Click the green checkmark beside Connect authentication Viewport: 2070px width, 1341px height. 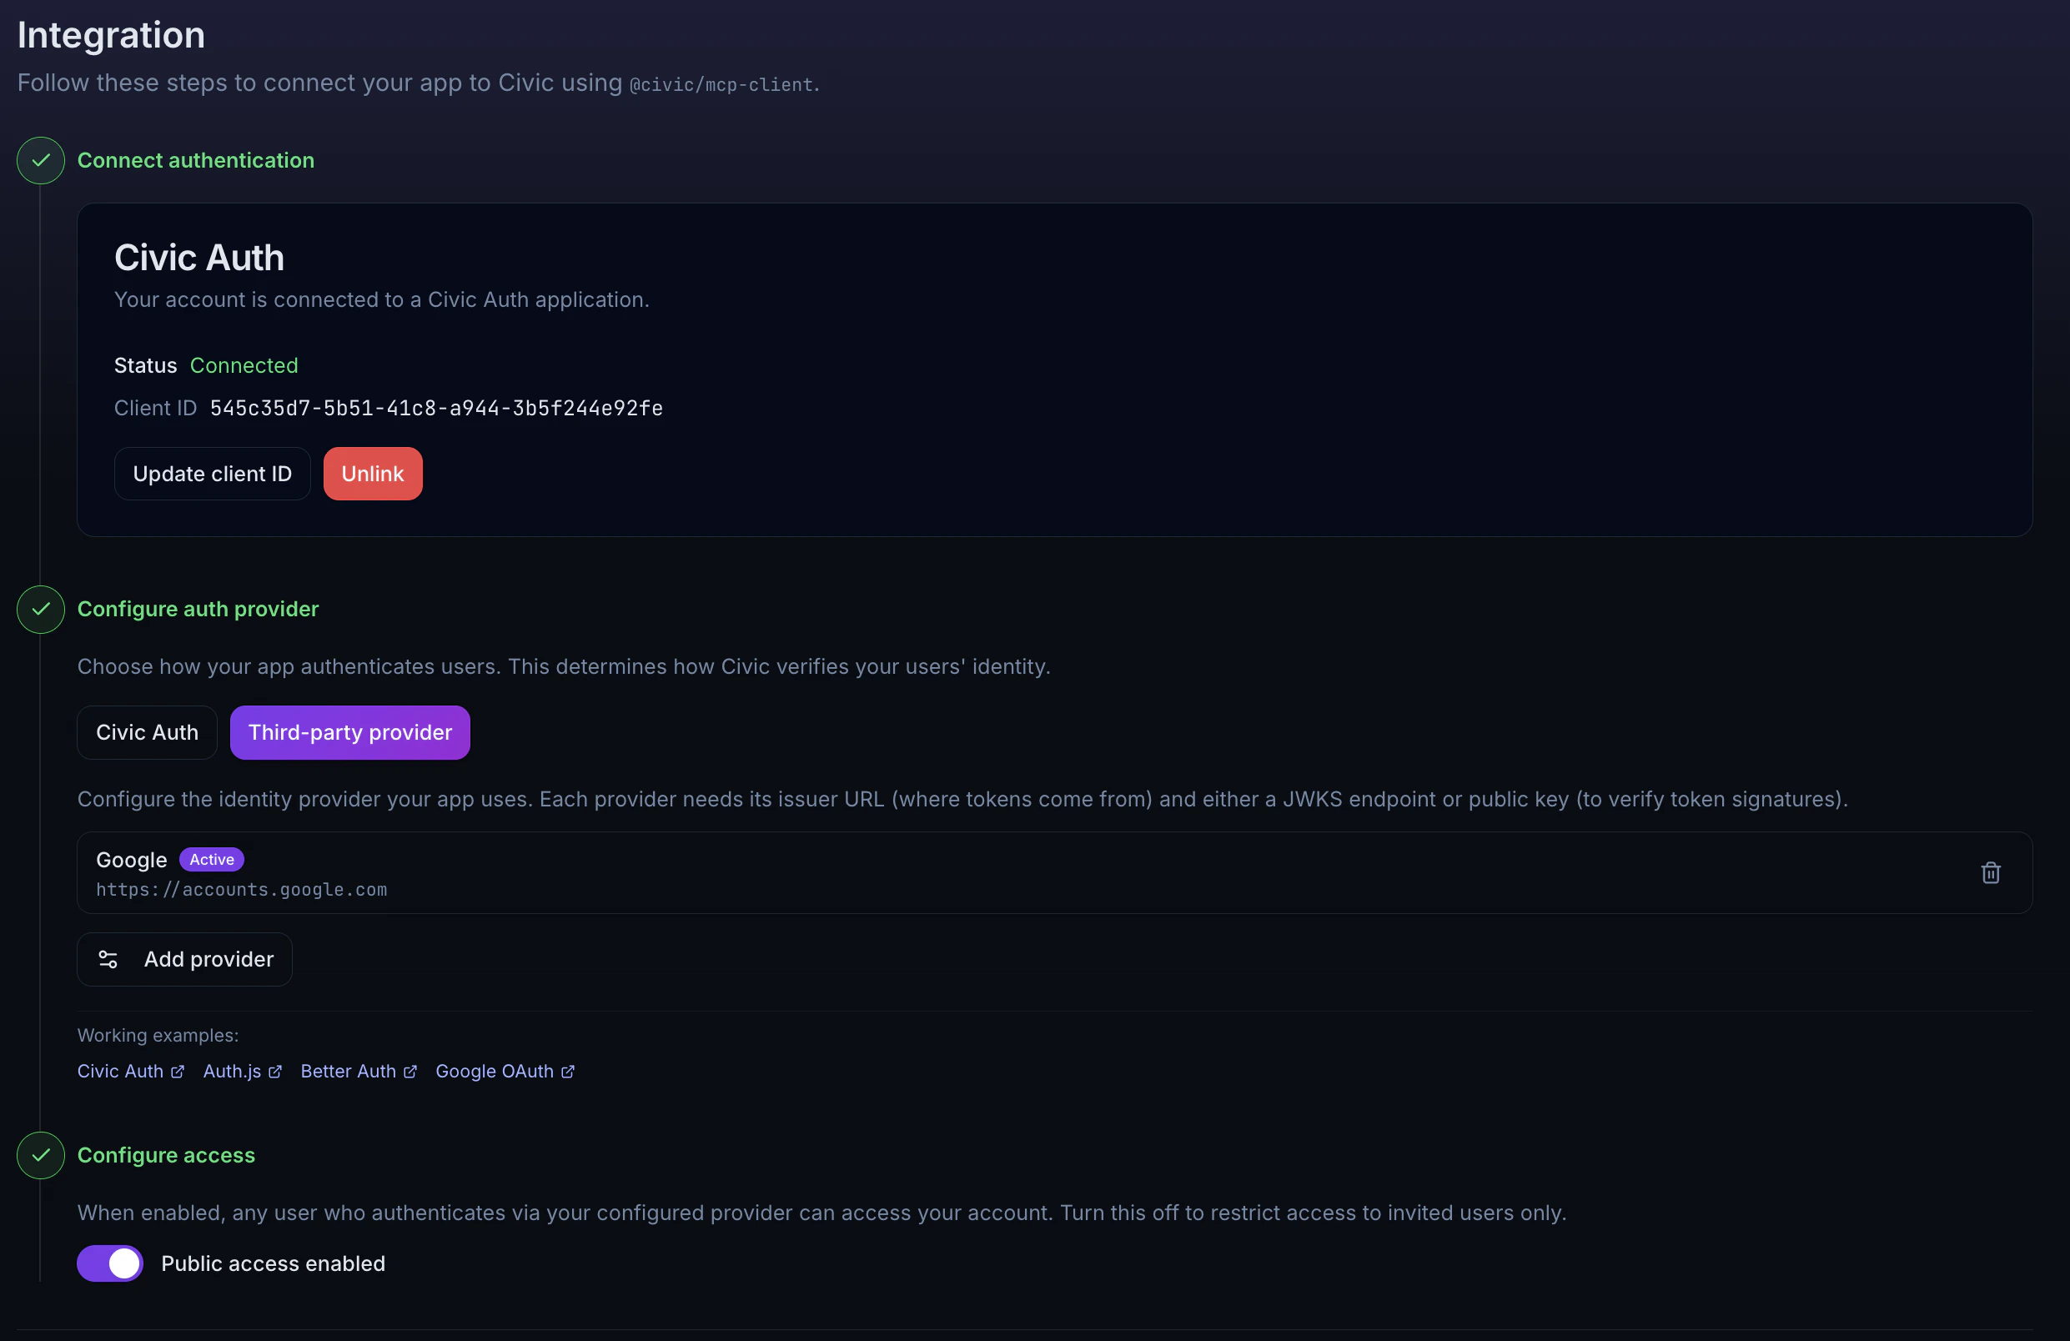point(40,161)
